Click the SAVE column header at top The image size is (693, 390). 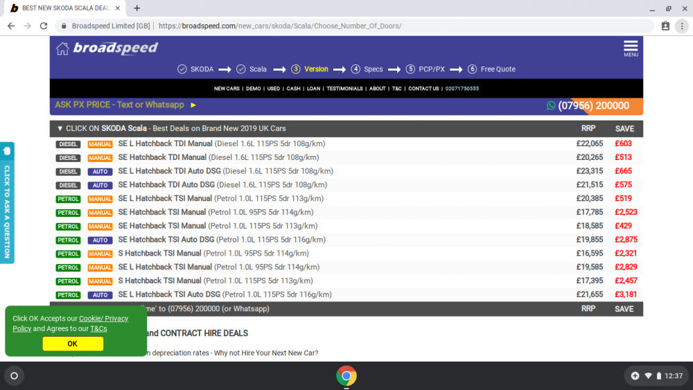pyautogui.click(x=624, y=129)
